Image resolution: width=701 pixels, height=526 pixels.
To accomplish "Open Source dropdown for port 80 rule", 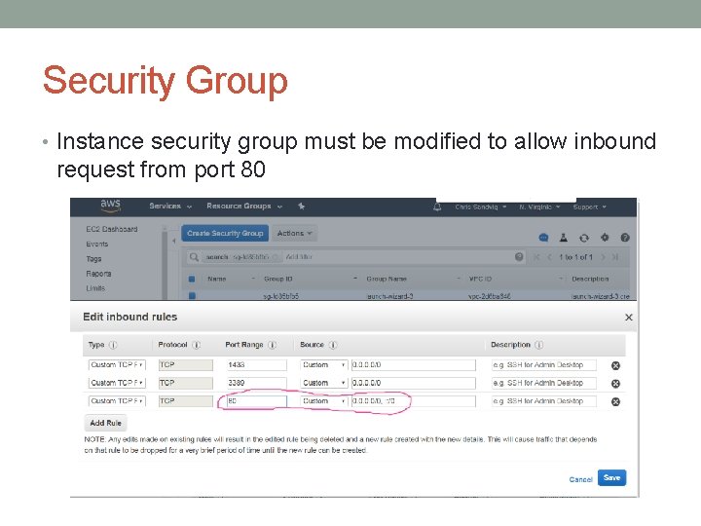I will pyautogui.click(x=323, y=401).
